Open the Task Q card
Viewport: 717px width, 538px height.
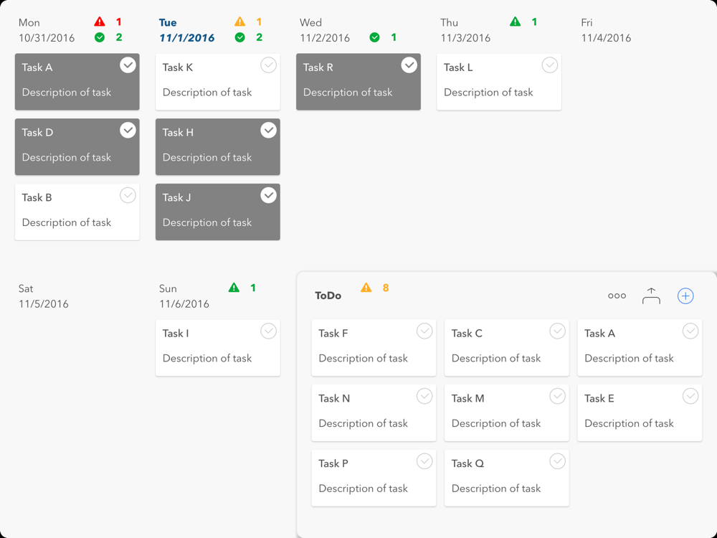[x=496, y=478]
